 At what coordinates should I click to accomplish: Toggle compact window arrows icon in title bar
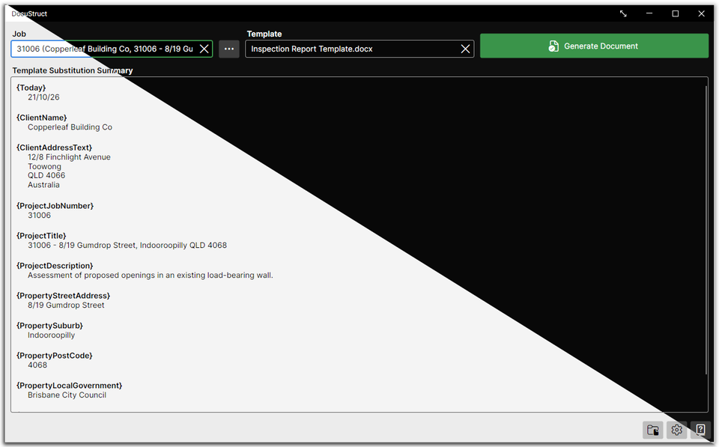pos(623,13)
